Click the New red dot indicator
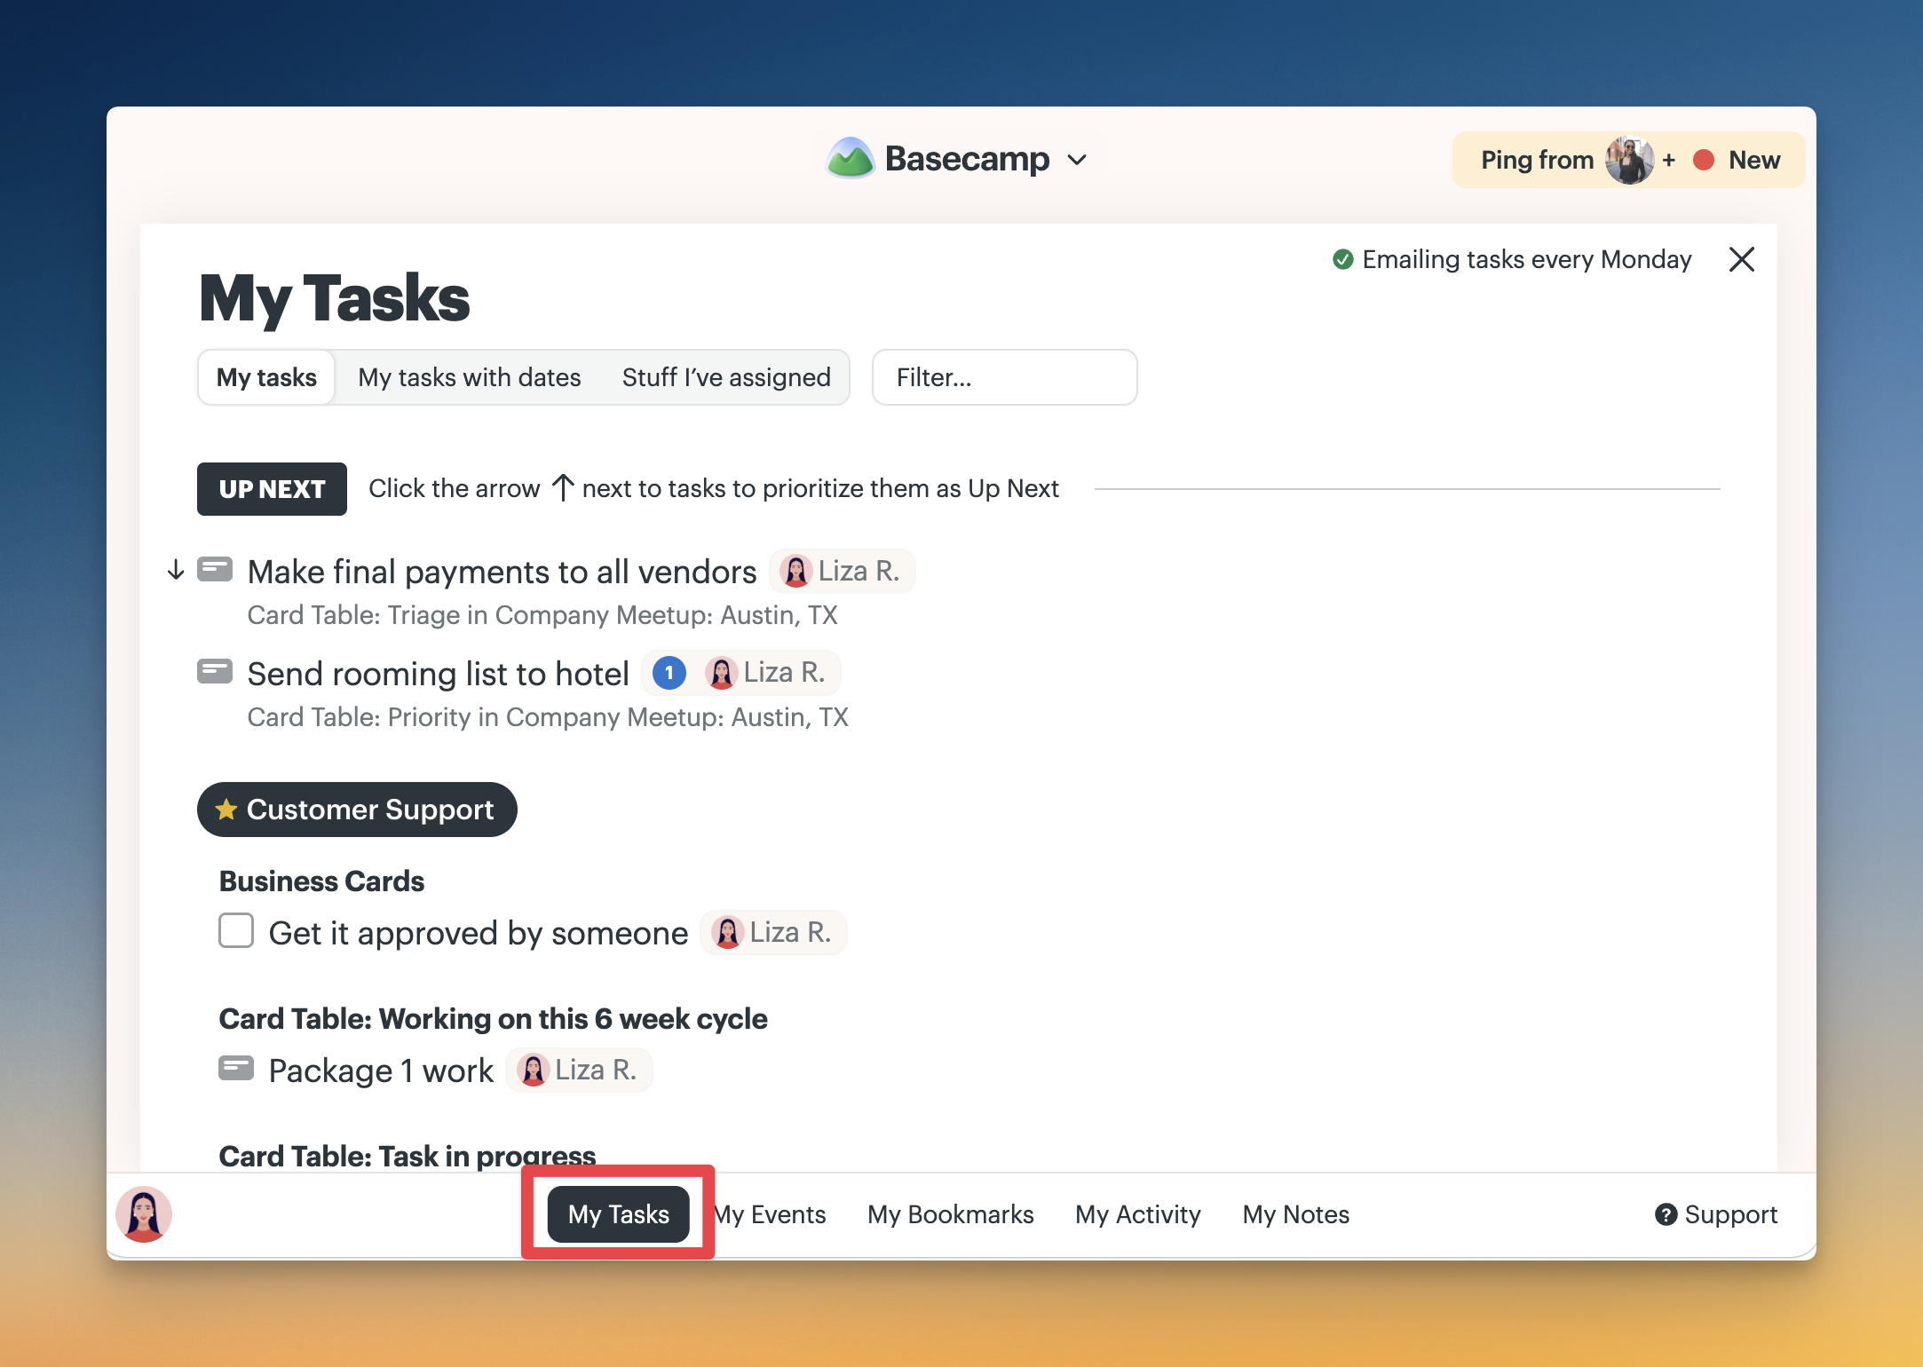The width and height of the screenshot is (1923, 1367). tap(1703, 160)
